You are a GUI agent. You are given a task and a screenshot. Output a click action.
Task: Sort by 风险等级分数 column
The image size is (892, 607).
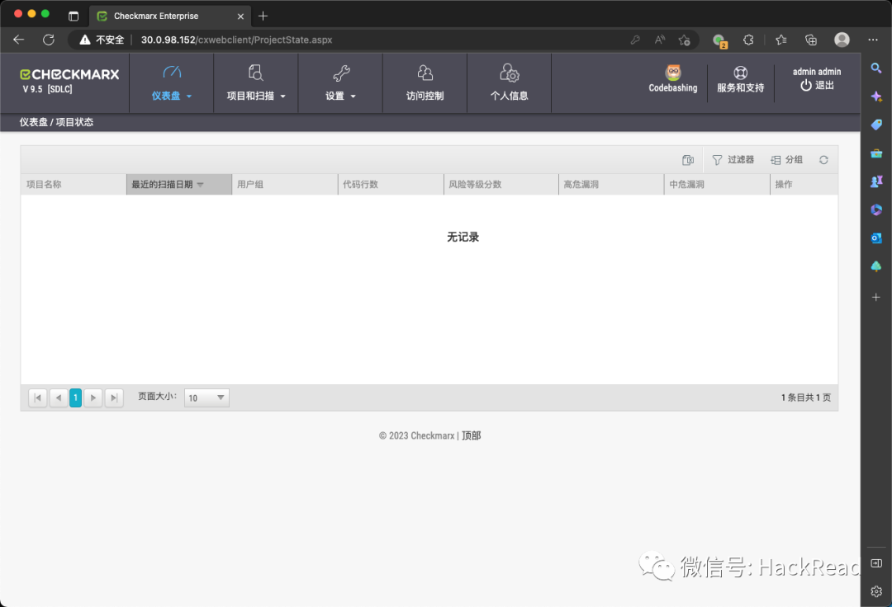tap(501, 185)
